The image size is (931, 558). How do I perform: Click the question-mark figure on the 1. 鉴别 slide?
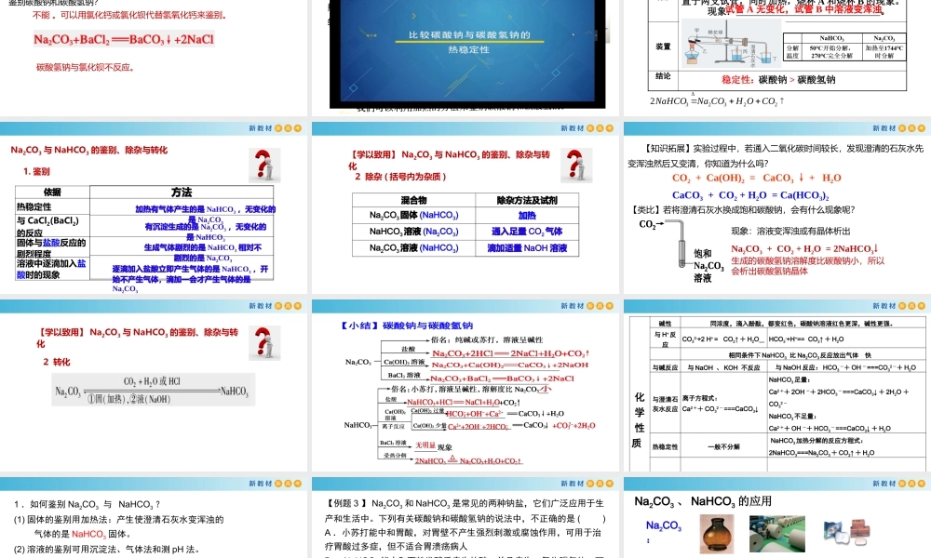click(x=264, y=166)
